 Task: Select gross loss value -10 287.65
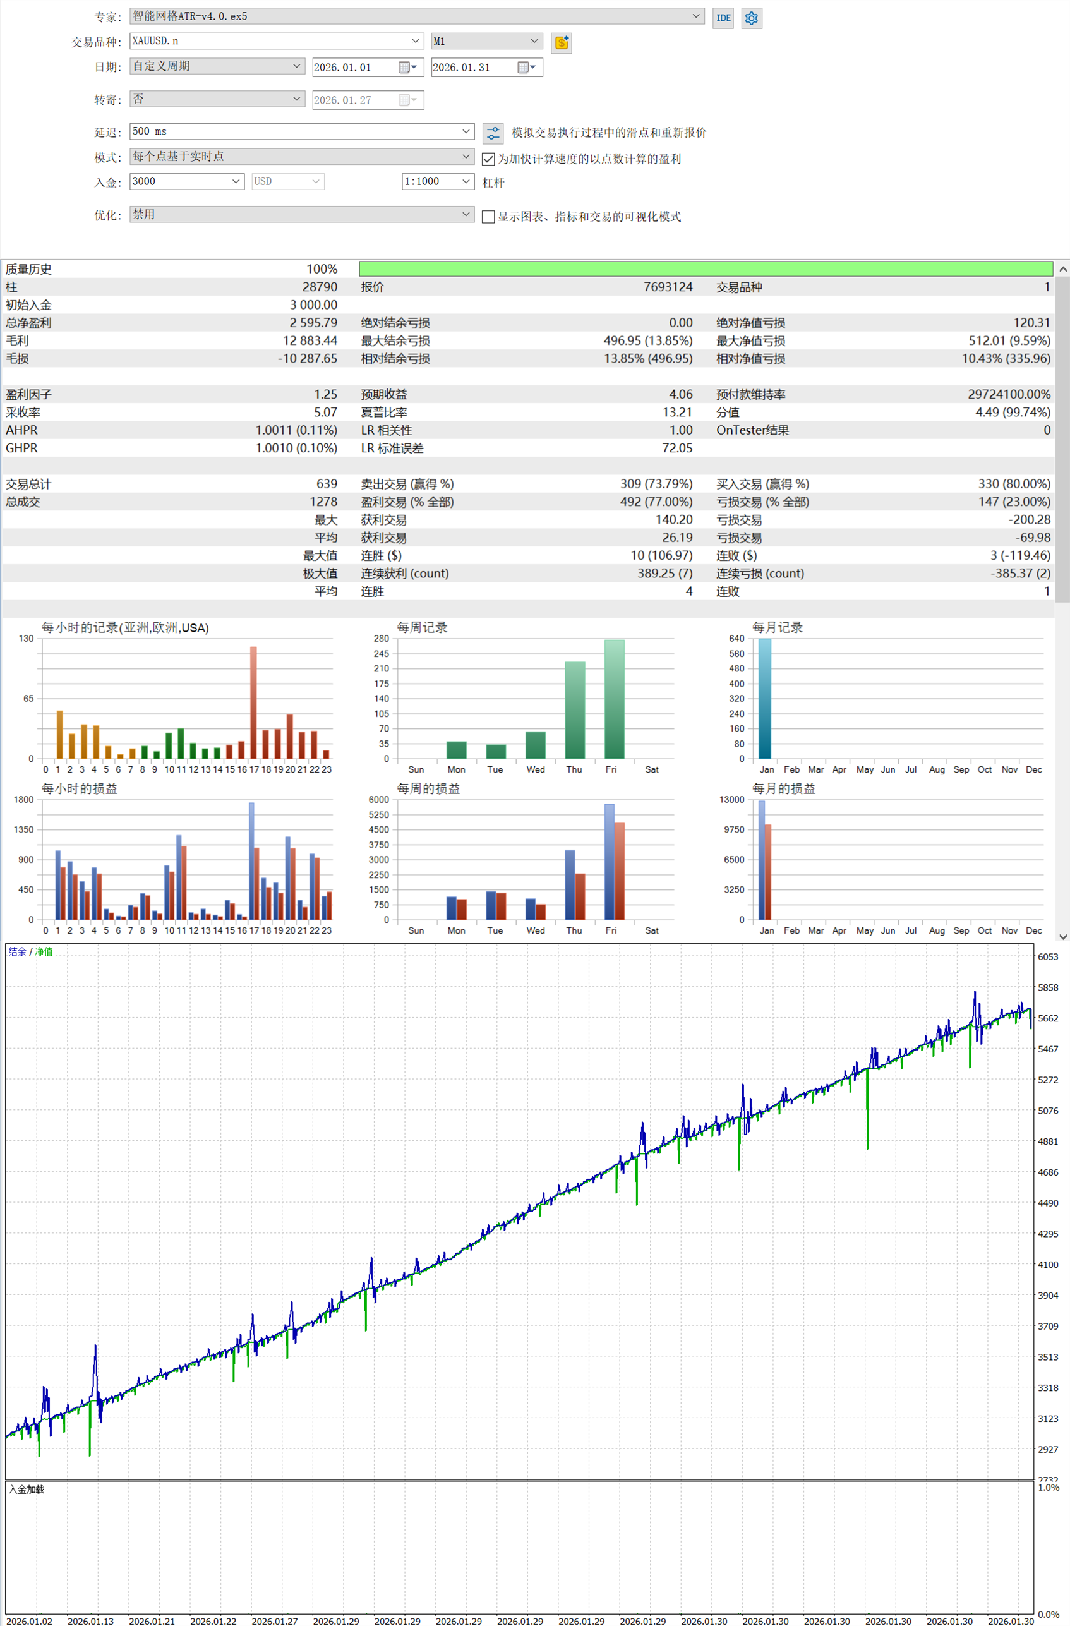[308, 358]
